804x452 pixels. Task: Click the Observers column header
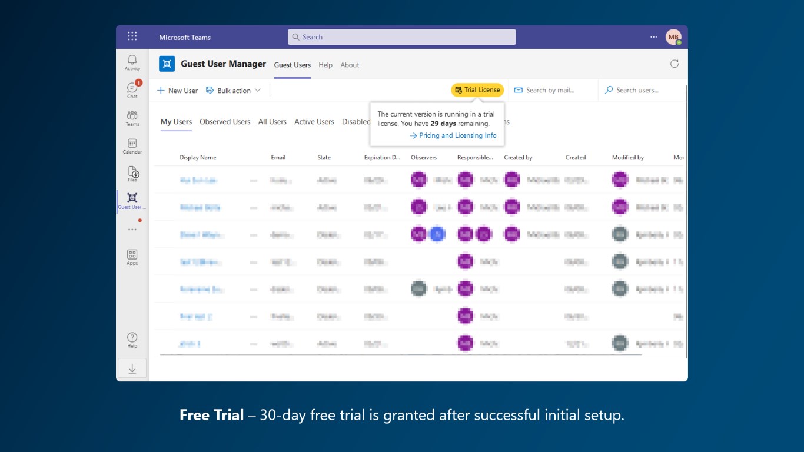click(424, 158)
